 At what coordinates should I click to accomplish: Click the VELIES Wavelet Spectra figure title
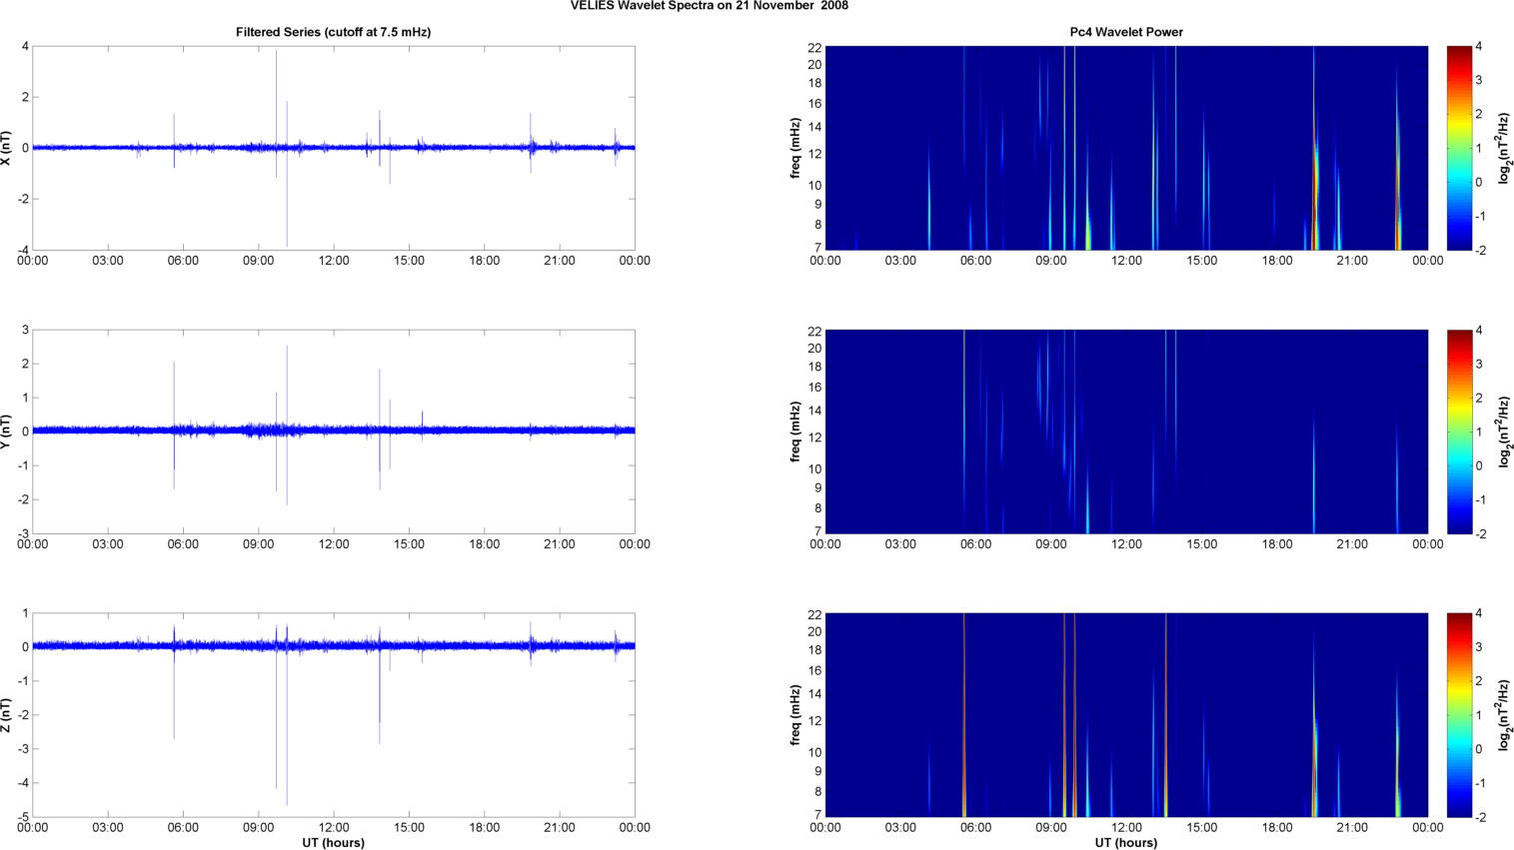pos(709,6)
